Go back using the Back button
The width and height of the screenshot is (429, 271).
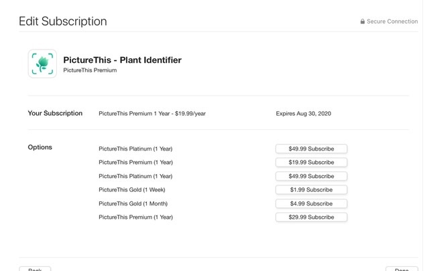coord(35,269)
